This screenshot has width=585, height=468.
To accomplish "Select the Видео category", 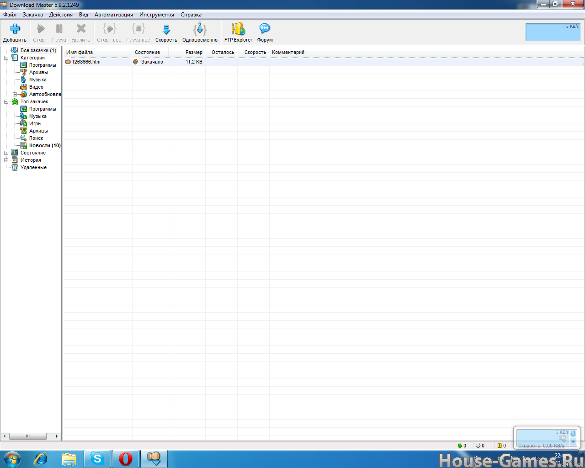I will [x=36, y=87].
